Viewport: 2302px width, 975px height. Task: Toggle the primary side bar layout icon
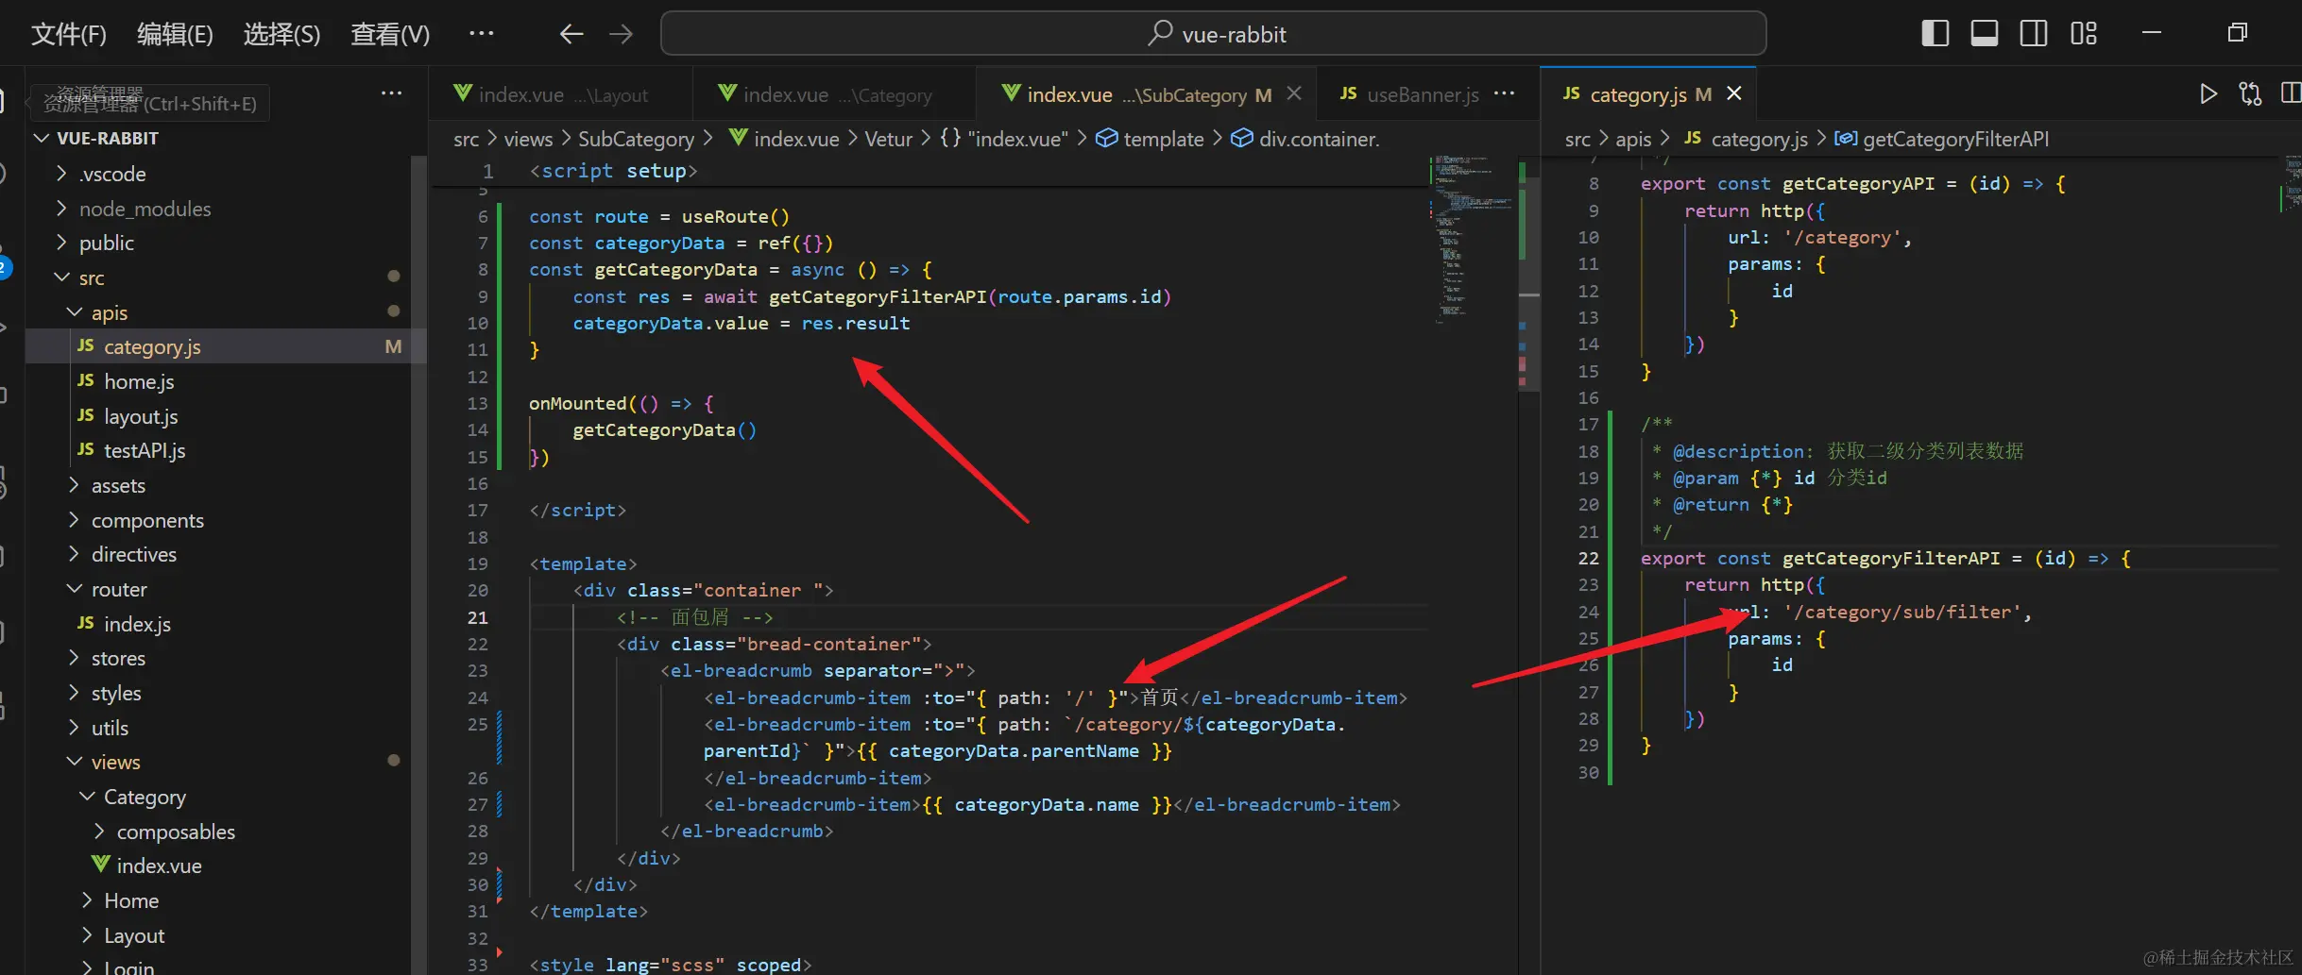[x=1935, y=34]
